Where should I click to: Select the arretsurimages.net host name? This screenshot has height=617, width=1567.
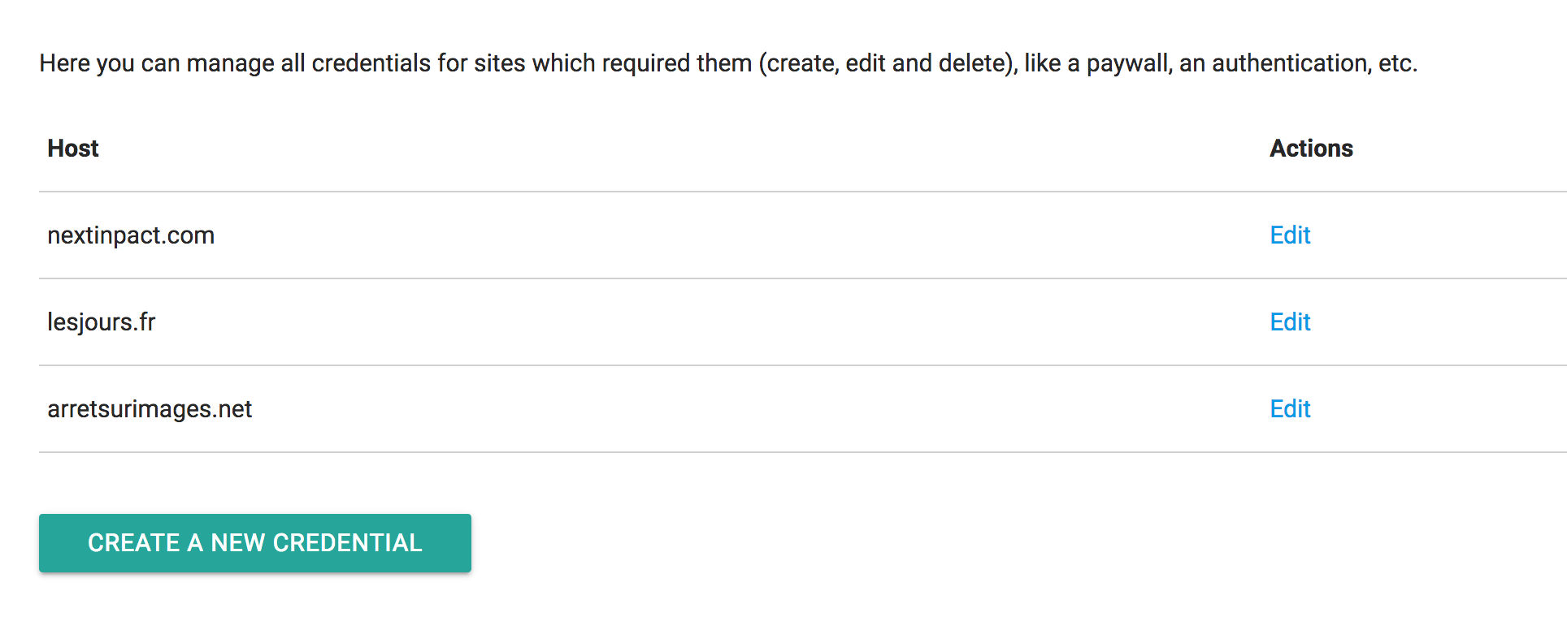coord(150,409)
